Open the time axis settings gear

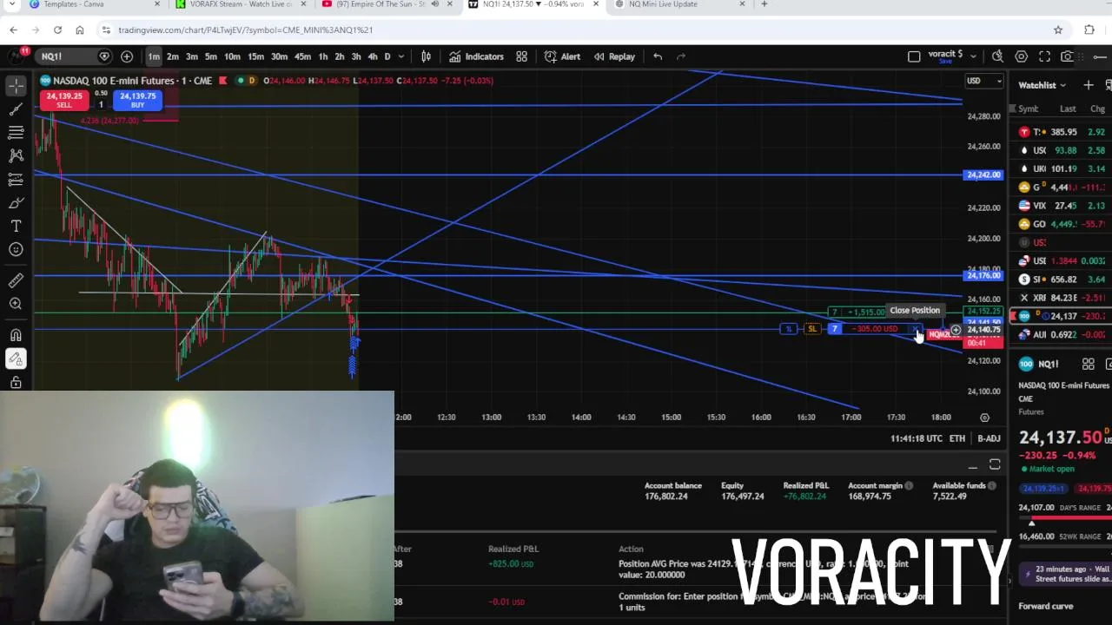tap(984, 418)
